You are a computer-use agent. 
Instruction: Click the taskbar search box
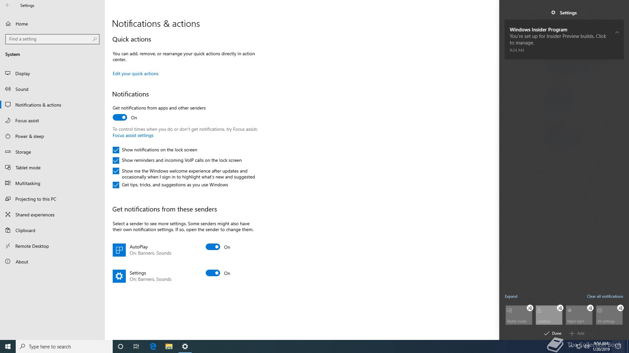(64, 346)
